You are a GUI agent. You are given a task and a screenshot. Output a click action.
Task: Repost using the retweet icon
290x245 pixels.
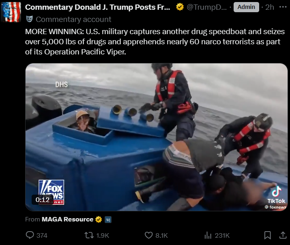click(x=89, y=235)
